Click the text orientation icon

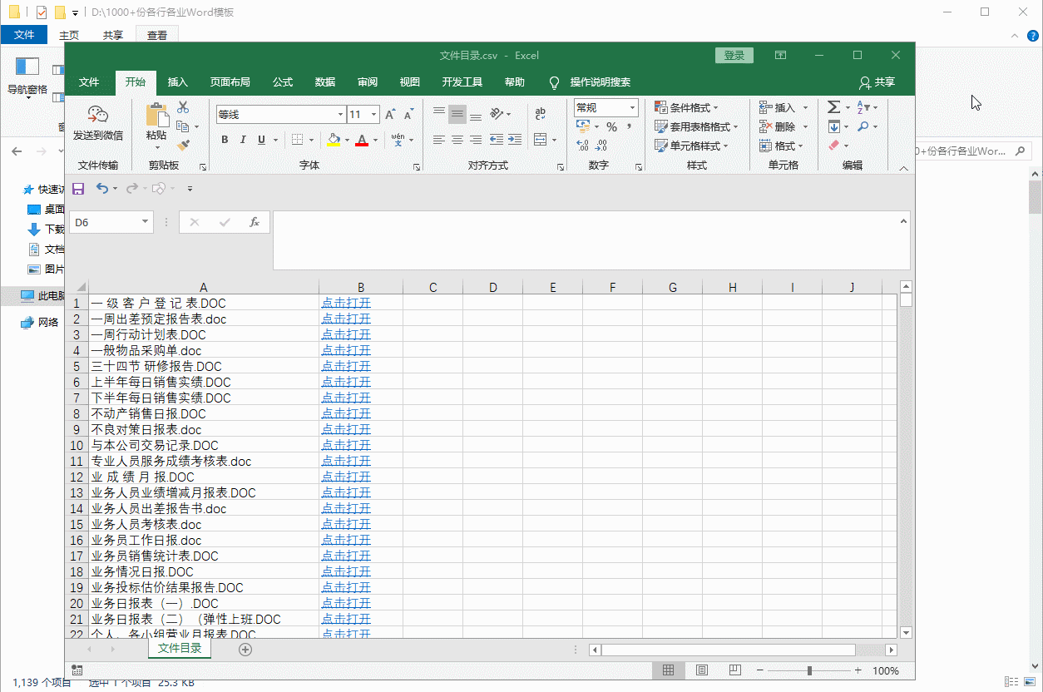pos(497,113)
